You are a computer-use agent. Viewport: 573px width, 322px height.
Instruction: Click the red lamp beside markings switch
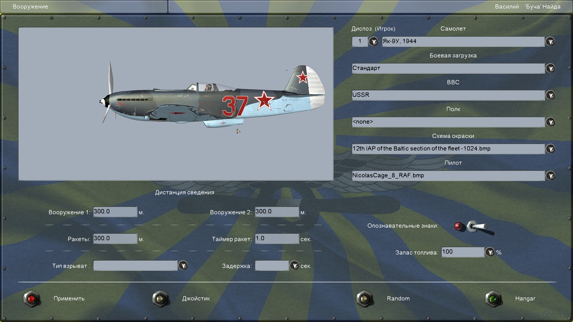458,226
